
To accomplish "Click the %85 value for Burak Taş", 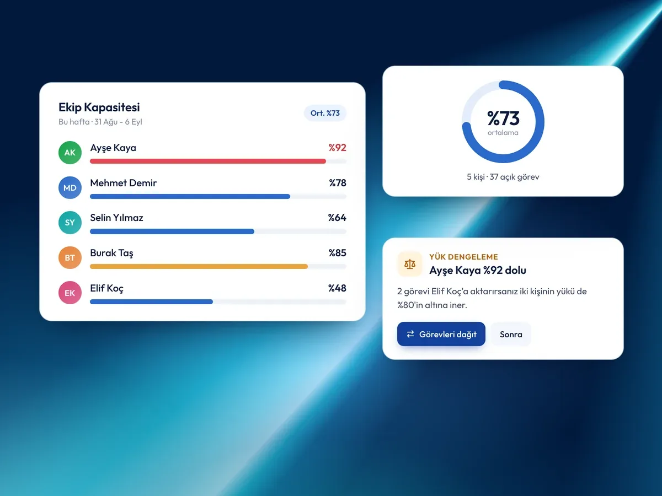I will pos(338,253).
